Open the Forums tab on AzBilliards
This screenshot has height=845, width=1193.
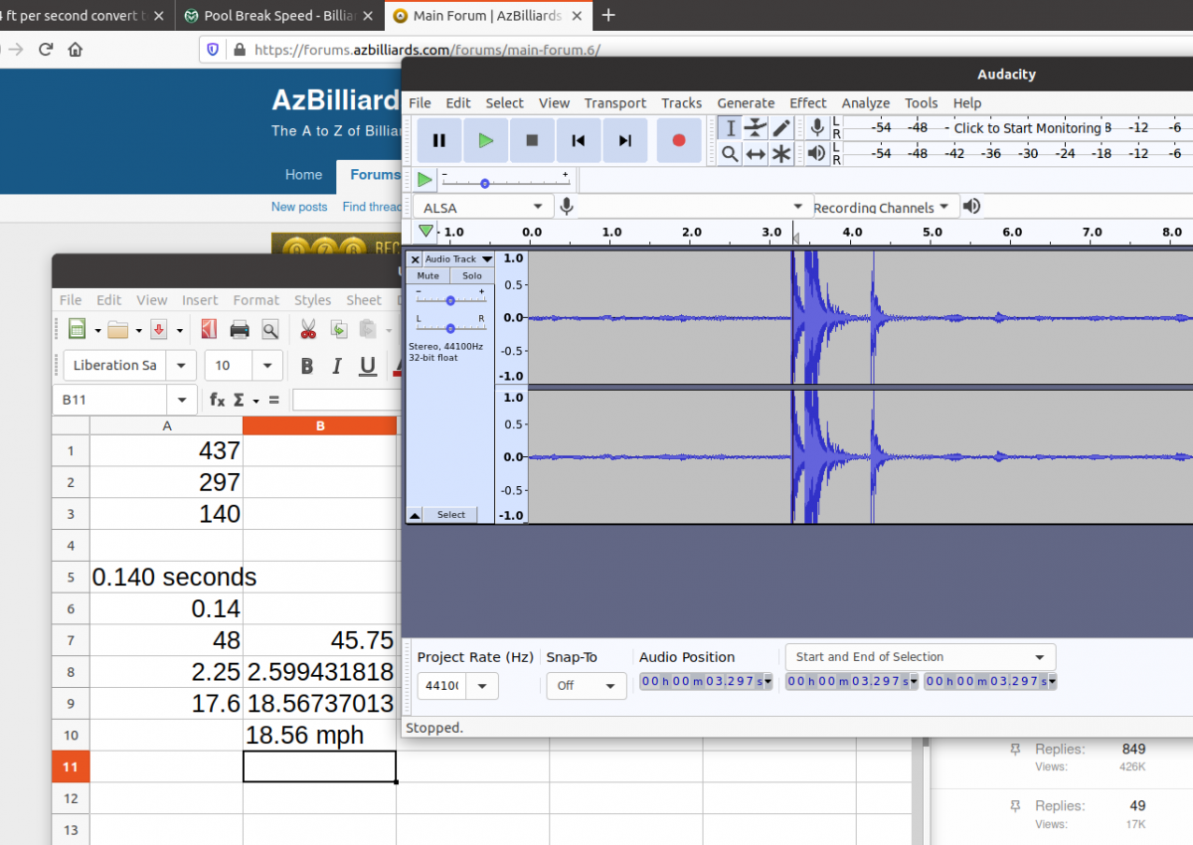(374, 175)
